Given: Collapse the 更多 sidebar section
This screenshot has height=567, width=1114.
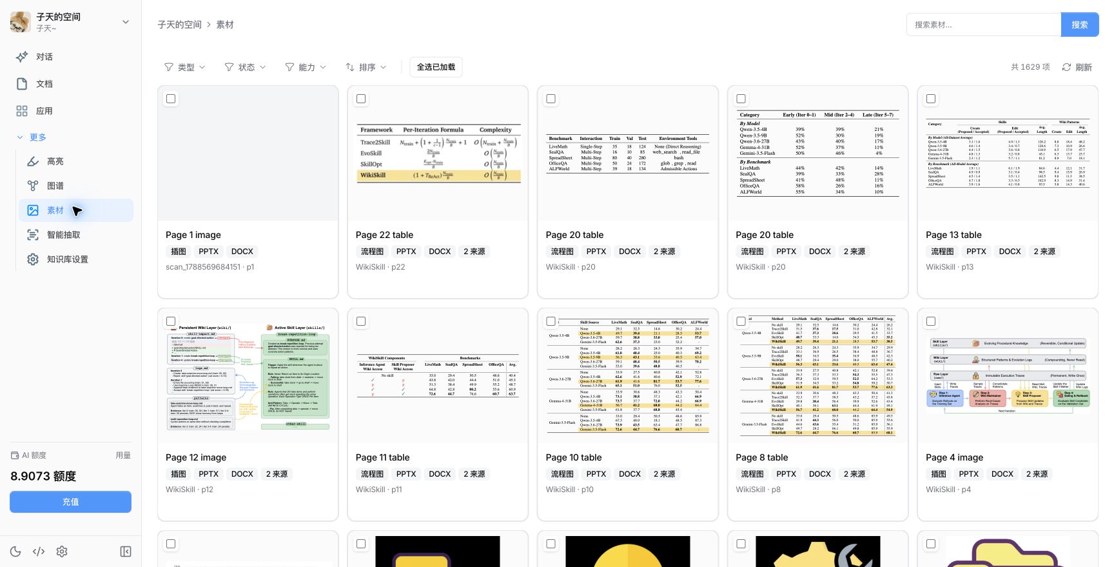Looking at the screenshot, I should [x=31, y=137].
